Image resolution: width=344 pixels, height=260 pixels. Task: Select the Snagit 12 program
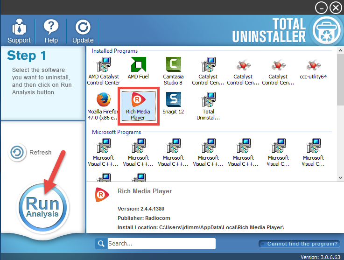173,103
